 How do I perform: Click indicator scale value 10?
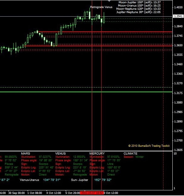click(x=175, y=153)
